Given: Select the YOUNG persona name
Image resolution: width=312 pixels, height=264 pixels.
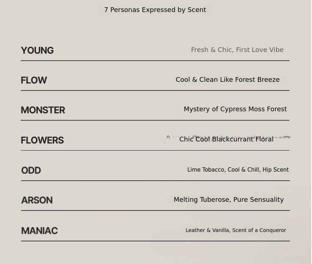Looking at the screenshot, I should click(x=37, y=51).
